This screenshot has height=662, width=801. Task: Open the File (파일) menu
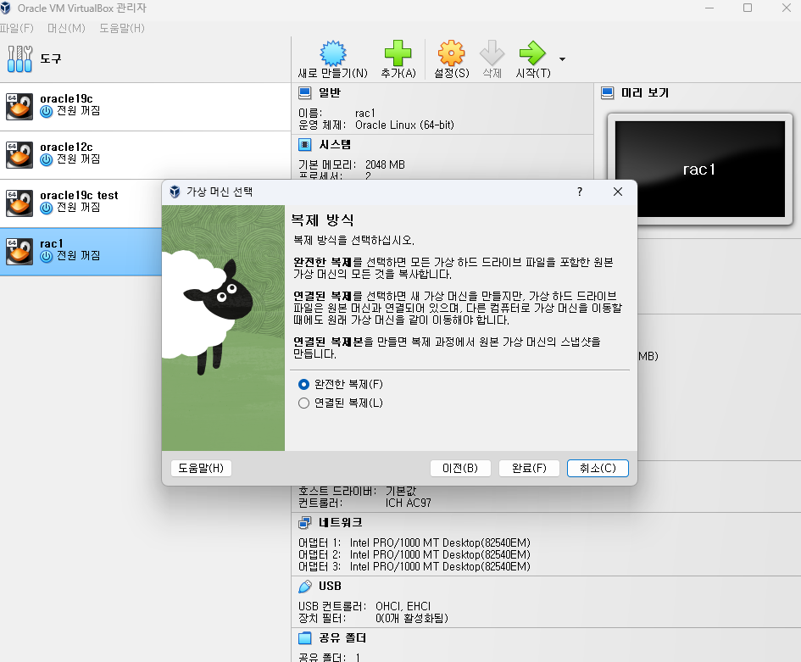coord(16,28)
